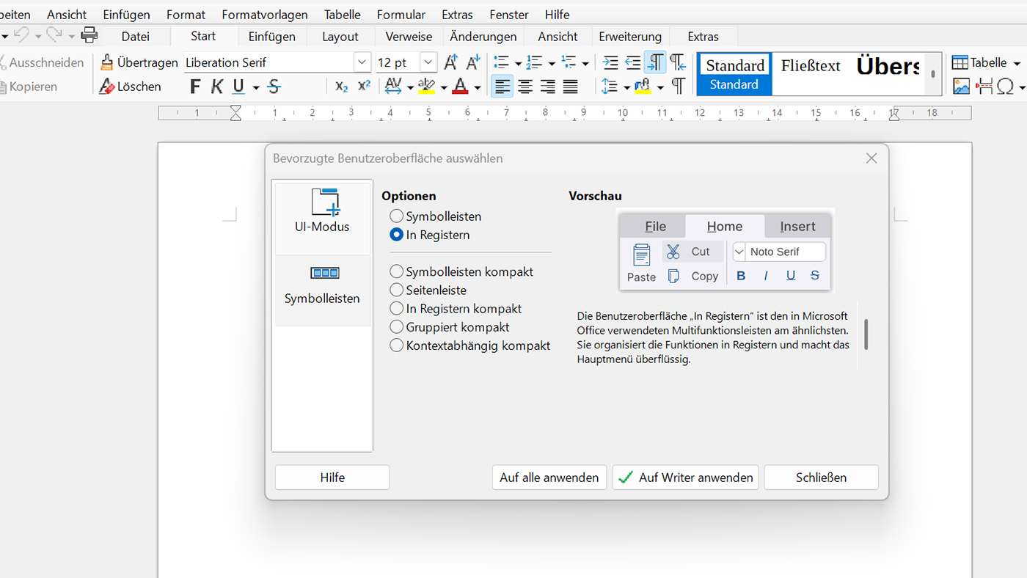This screenshot has width=1027, height=578.
Task: Switch to the Layout ribbon tab
Action: click(x=340, y=36)
